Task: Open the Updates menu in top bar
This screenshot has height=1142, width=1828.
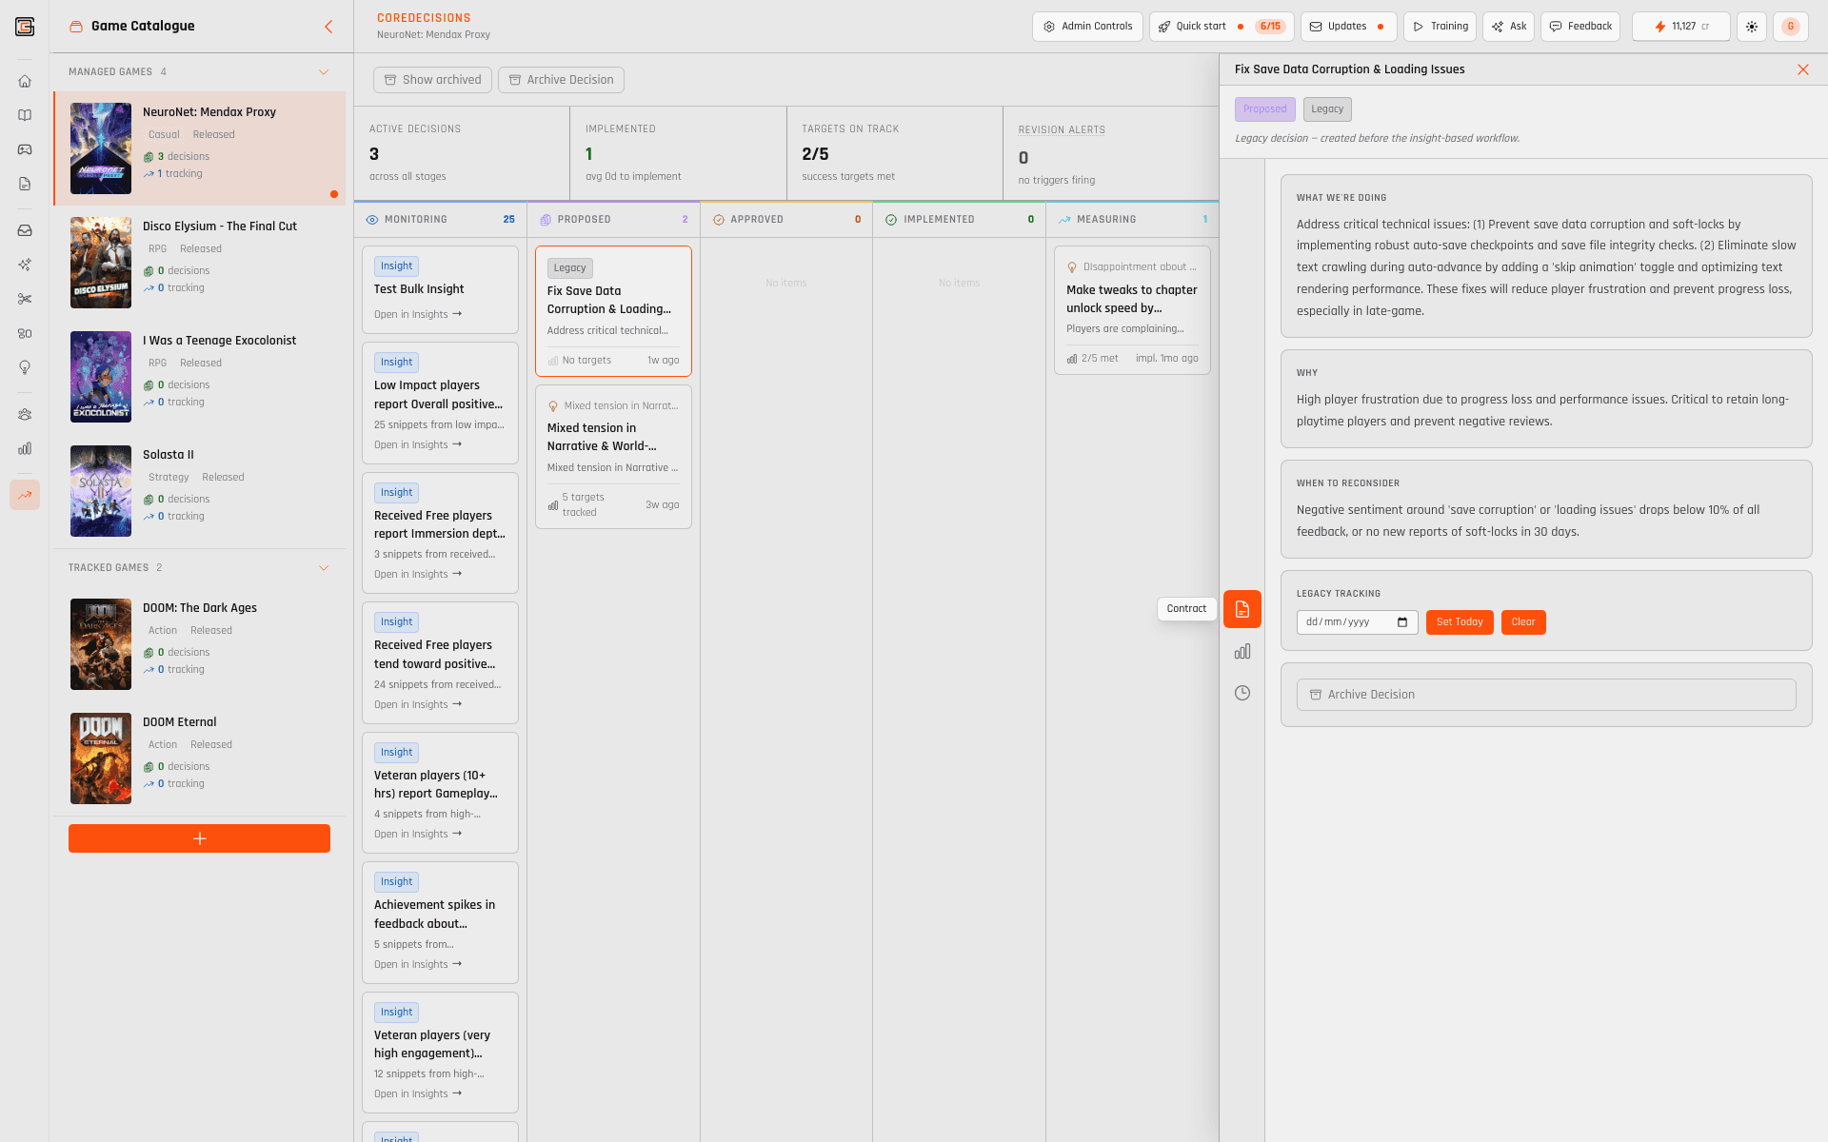Action: 1347,27
